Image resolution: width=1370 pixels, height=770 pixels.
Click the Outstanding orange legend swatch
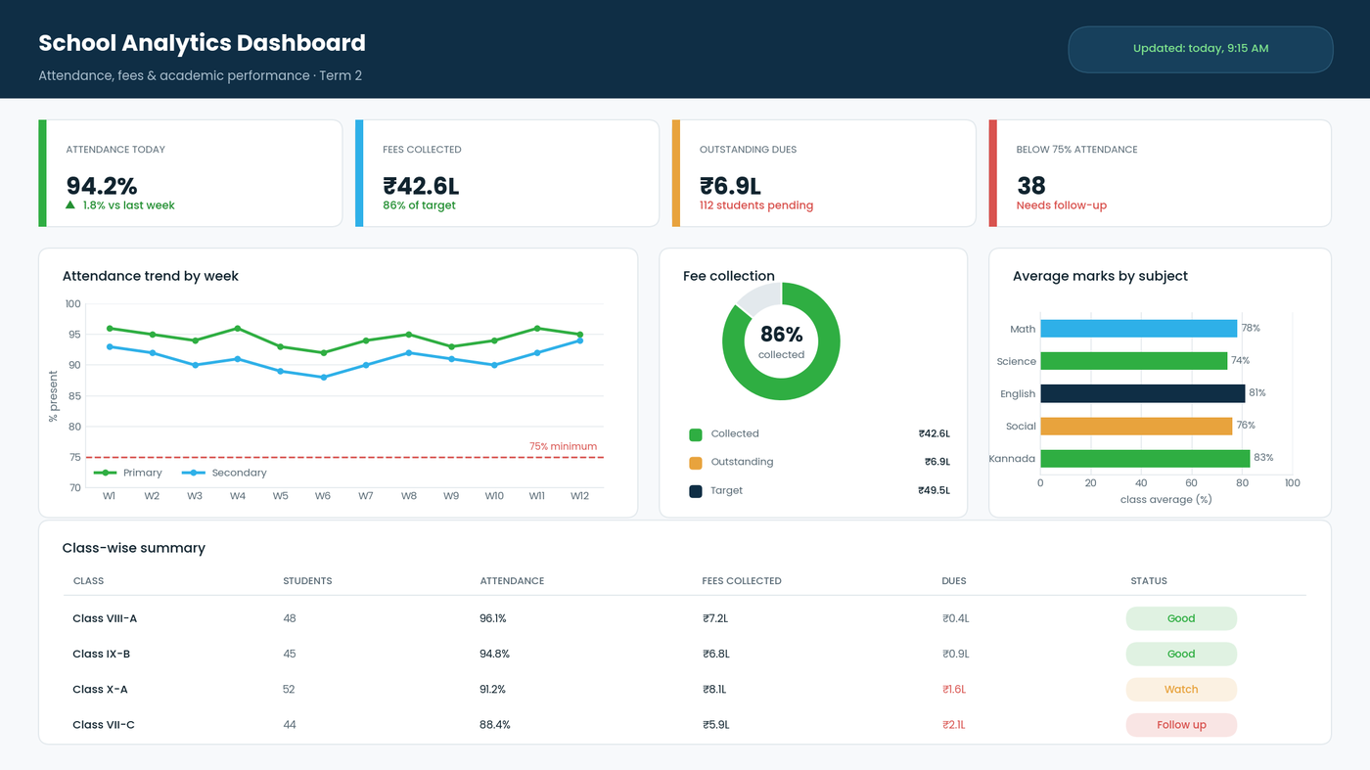click(x=696, y=463)
